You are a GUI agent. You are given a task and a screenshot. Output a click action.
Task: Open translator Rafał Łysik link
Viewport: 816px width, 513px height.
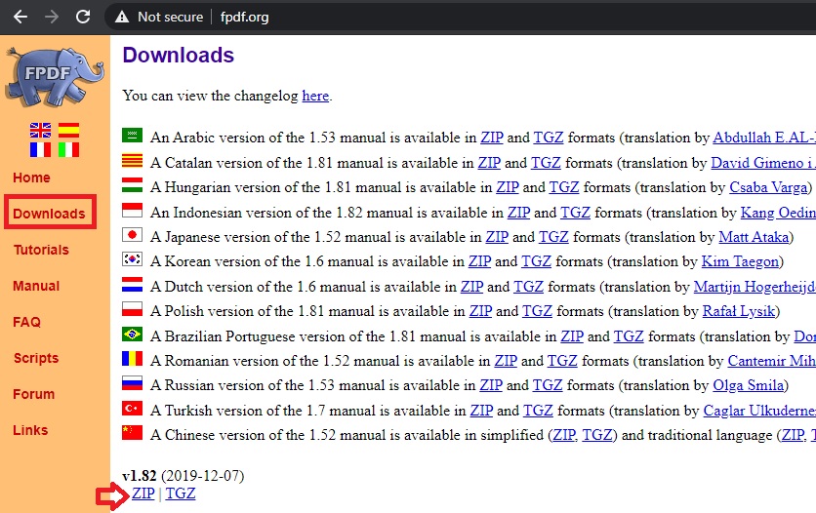[x=739, y=311]
